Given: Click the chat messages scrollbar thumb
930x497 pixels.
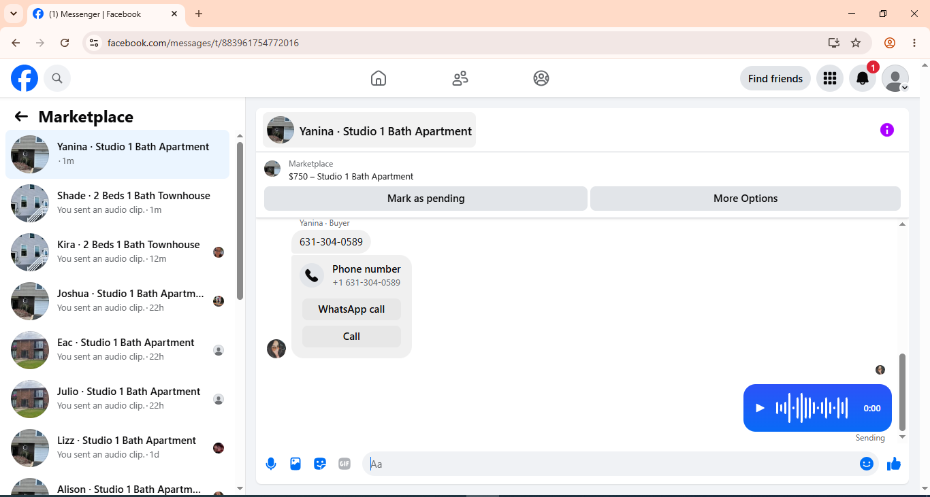Looking at the screenshot, I should 903,392.
